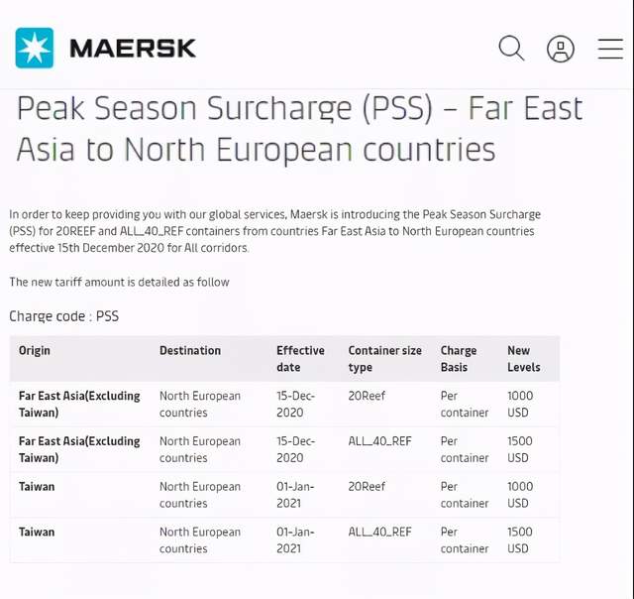Click the Container size type header
Image resolution: width=634 pixels, height=599 pixels.
coord(385,359)
